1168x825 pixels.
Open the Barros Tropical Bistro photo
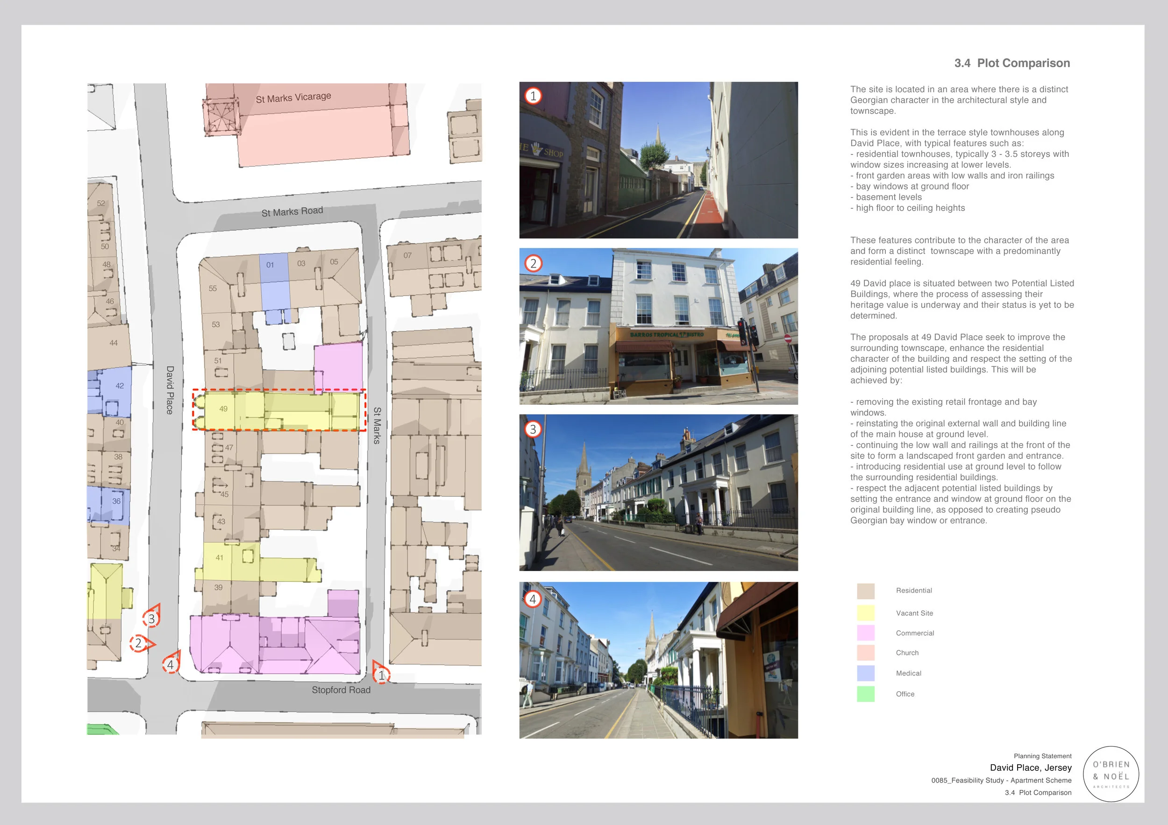658,326
